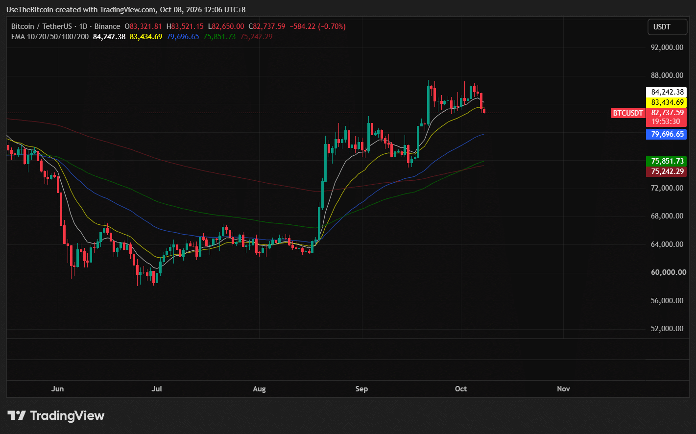This screenshot has width=696, height=434.
Task: Open the USDT currency dropdown
Action: pyautogui.click(x=667, y=27)
